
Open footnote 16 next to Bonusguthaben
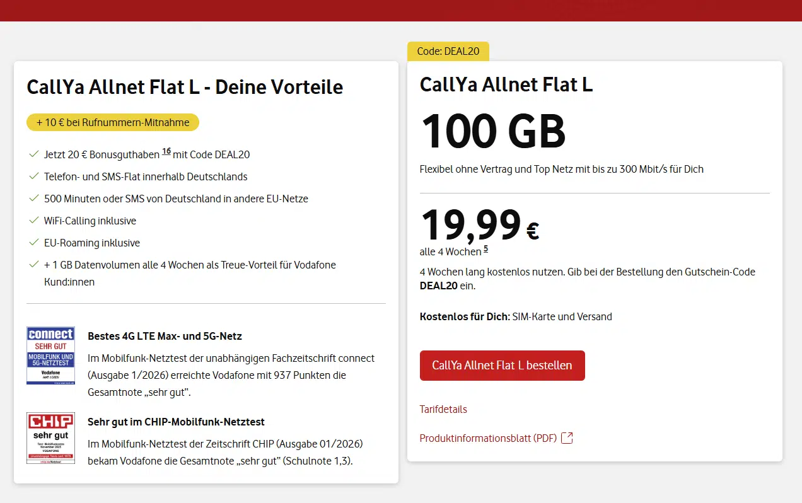[x=166, y=151]
